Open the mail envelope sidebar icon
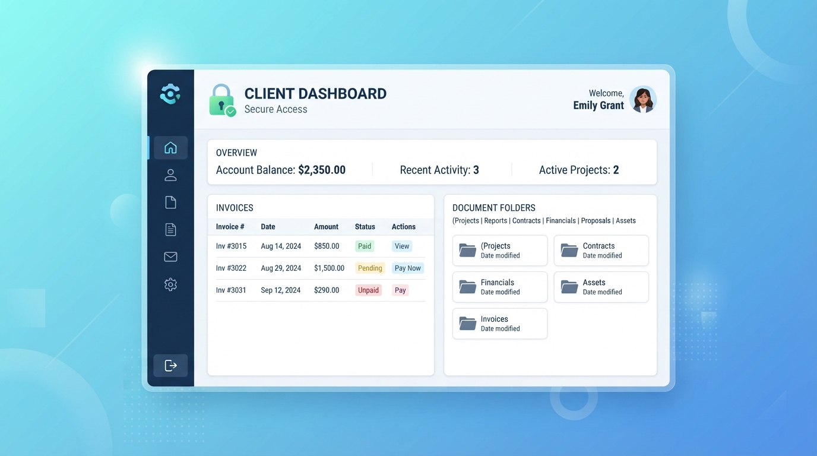The height and width of the screenshot is (456, 817). point(170,256)
